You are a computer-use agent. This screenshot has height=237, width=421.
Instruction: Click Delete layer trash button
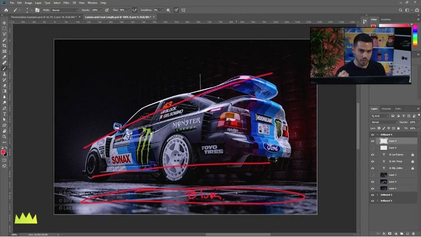tap(413, 234)
